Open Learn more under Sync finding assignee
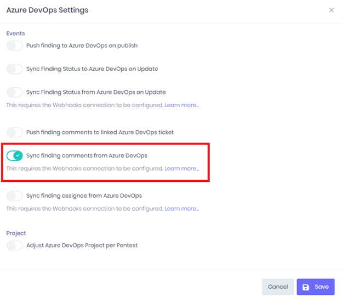Image resolution: width=342 pixels, height=302 pixels. (182, 209)
